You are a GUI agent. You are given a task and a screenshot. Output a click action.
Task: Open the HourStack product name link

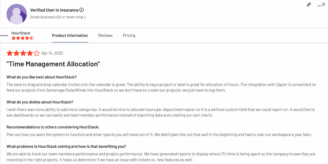tap(21, 33)
